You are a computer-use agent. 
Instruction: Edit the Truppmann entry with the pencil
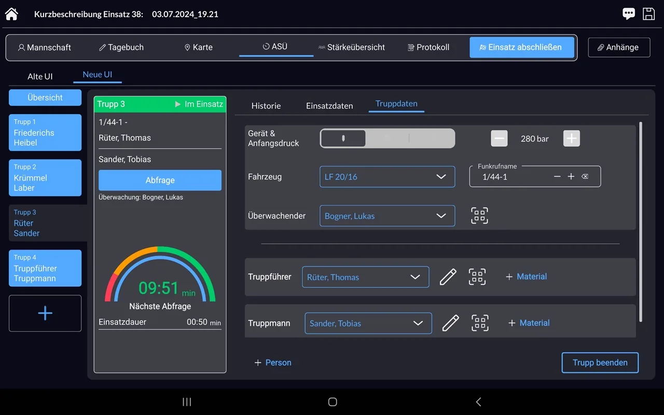point(451,323)
